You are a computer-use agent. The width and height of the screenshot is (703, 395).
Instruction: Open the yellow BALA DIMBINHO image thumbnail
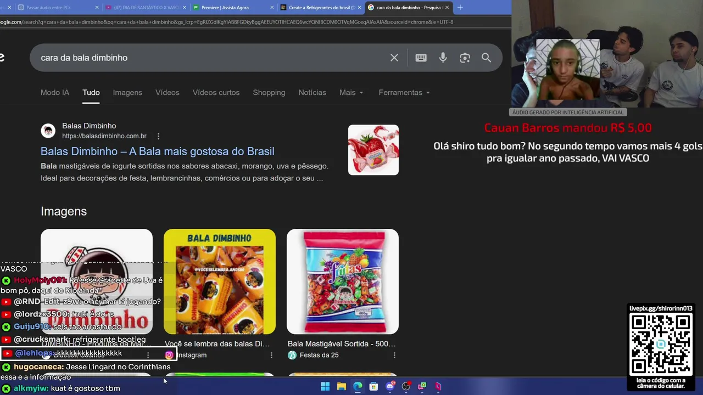pos(220,281)
